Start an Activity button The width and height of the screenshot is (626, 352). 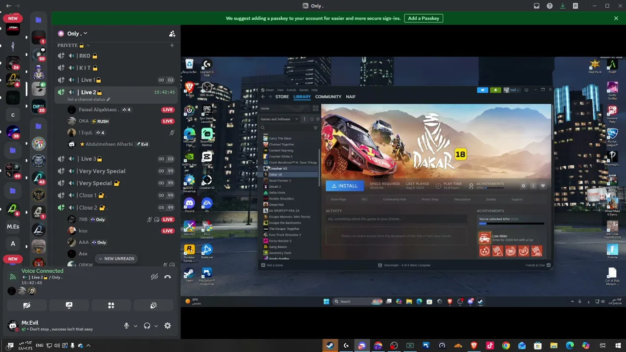click(x=111, y=305)
